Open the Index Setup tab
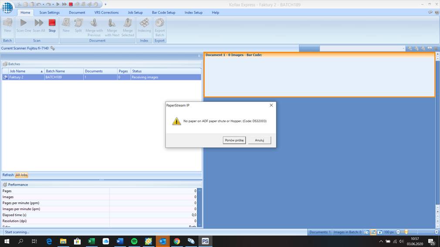This screenshot has width=440, height=247. [193, 13]
